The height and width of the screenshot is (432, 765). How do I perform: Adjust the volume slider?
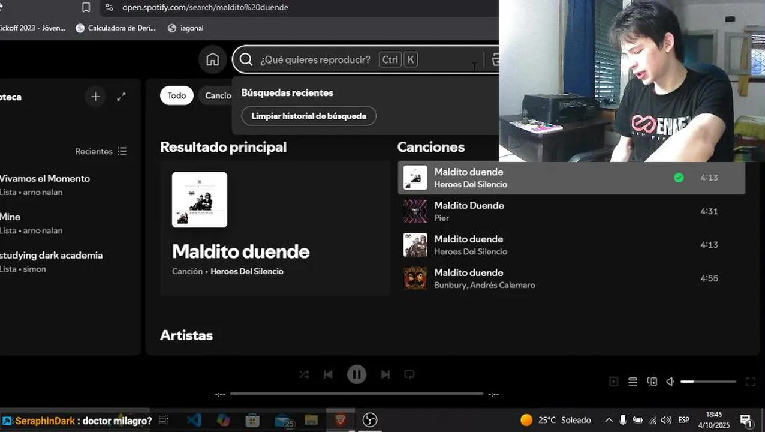pyautogui.click(x=708, y=382)
